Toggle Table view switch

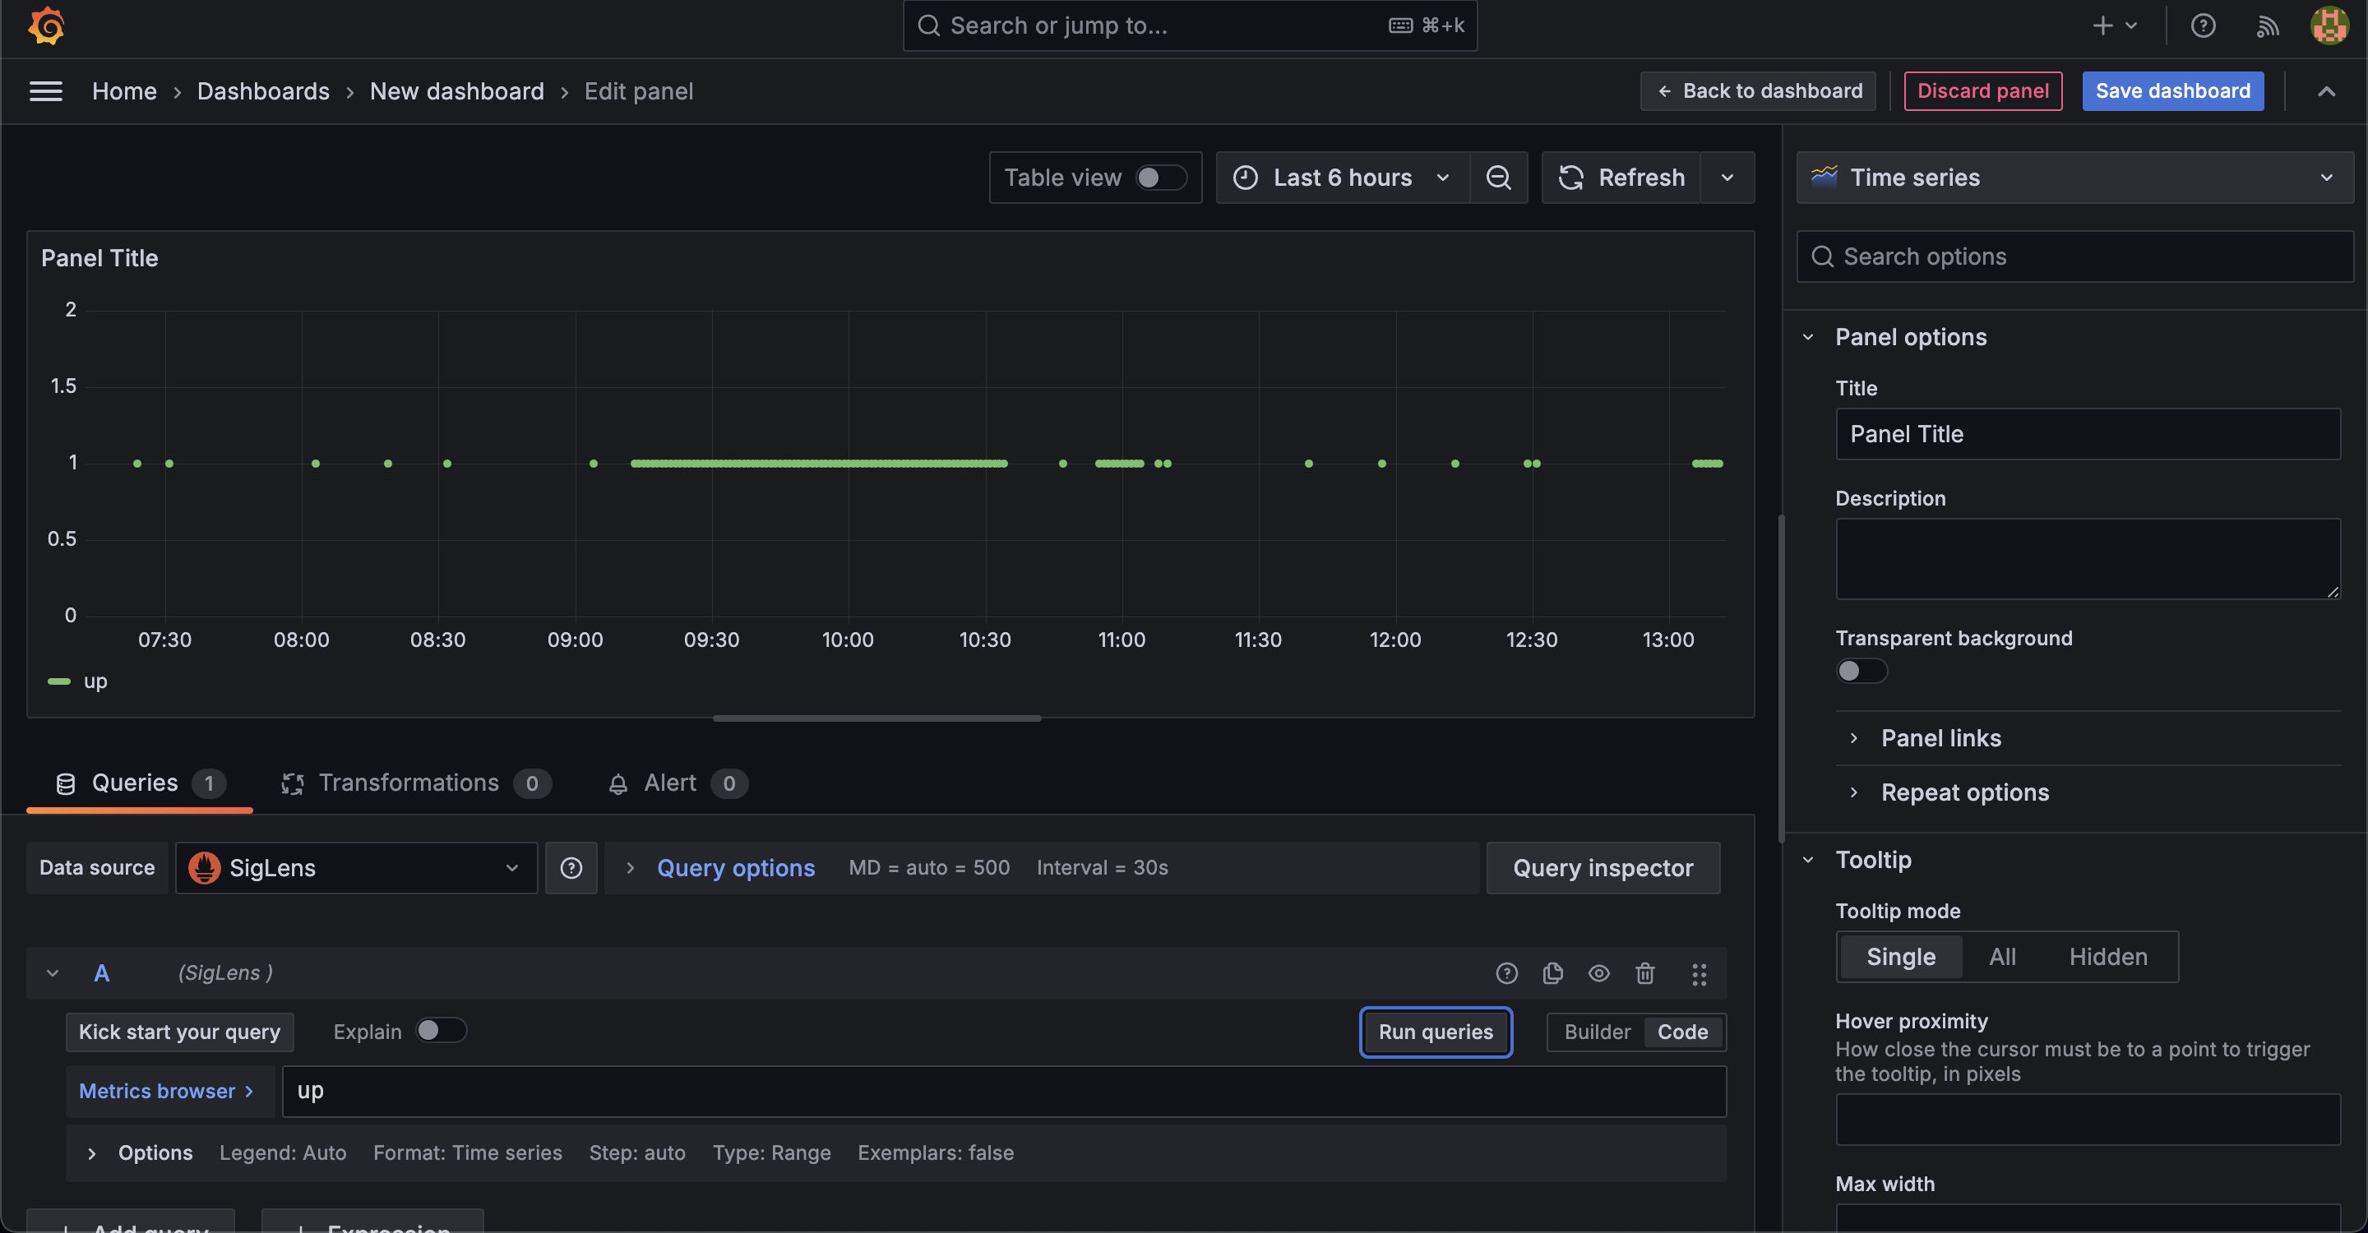tap(1161, 178)
